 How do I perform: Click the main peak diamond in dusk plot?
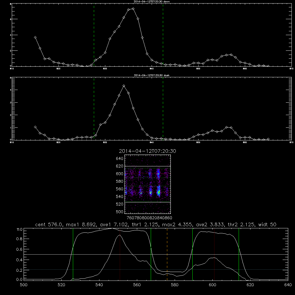(x=124, y=86)
